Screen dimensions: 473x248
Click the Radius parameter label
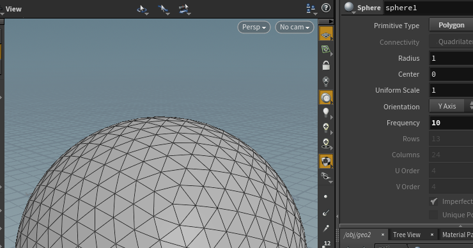click(x=408, y=58)
